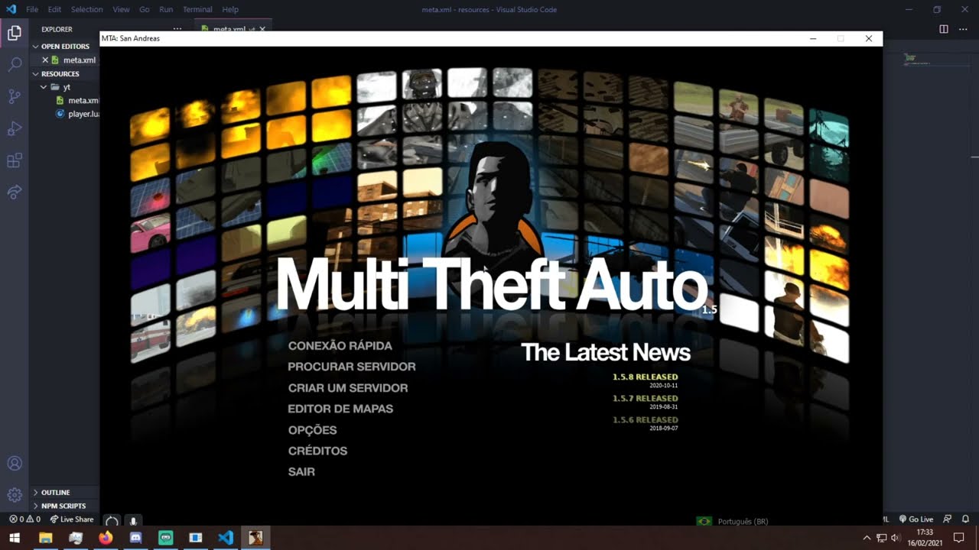Open the 1.5.8 RELEASED news item
979x550 pixels.
pos(645,377)
